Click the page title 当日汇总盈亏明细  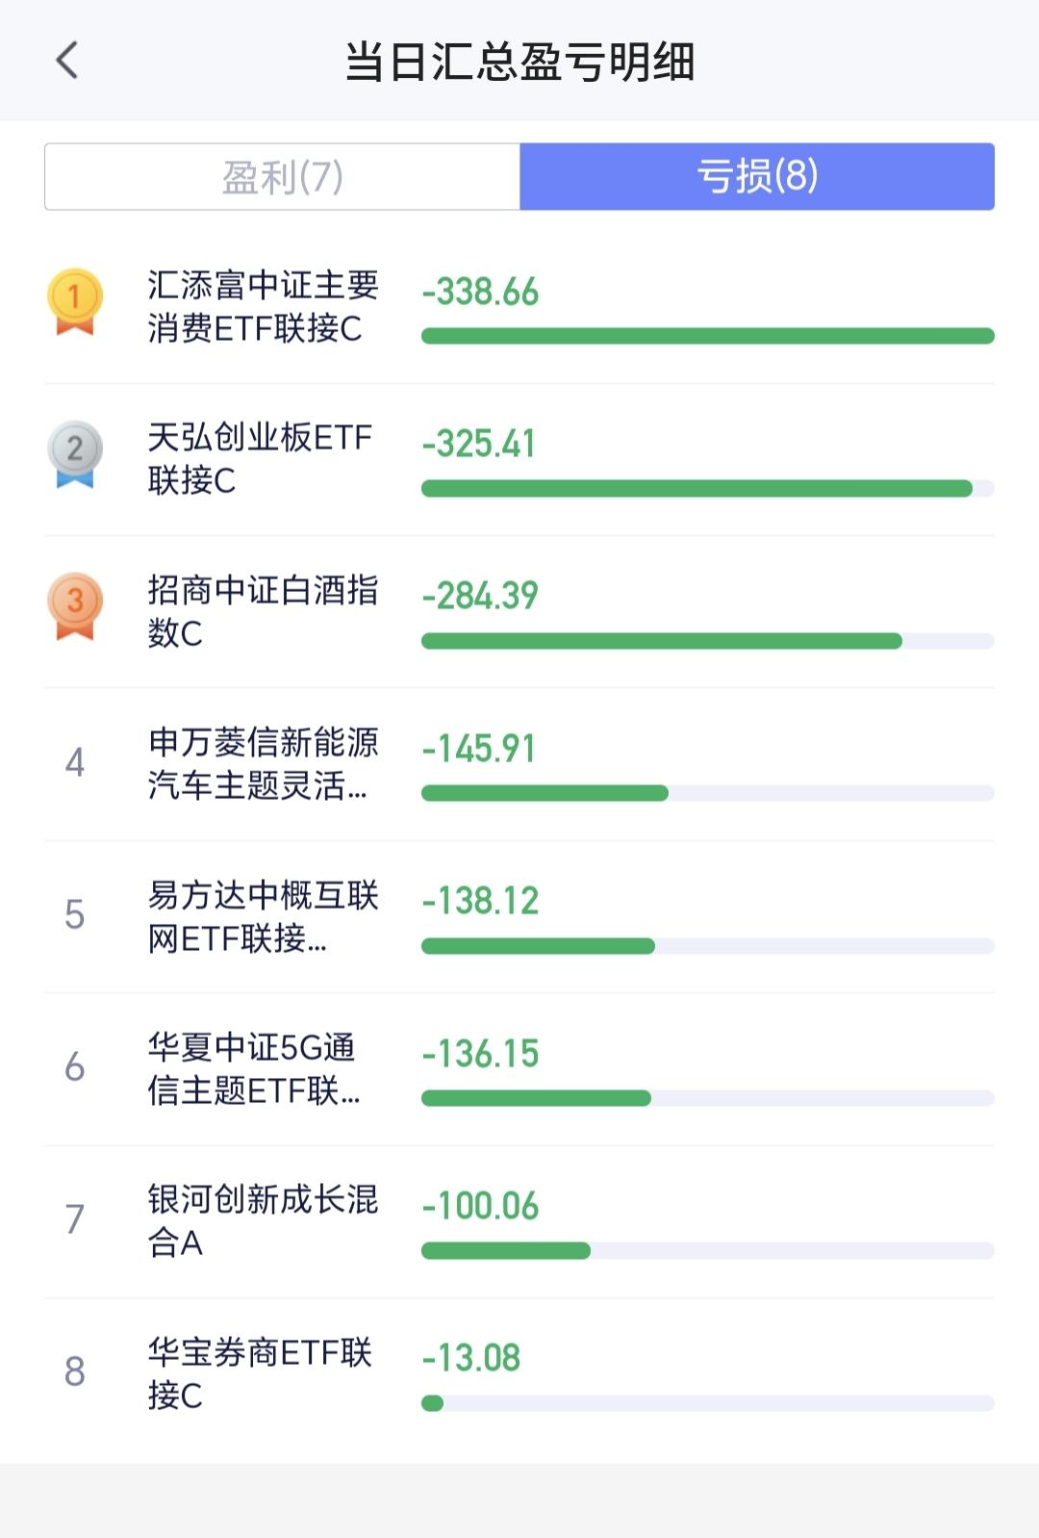(x=519, y=62)
